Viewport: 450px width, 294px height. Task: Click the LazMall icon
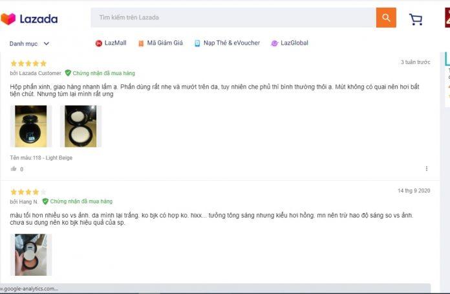point(99,43)
